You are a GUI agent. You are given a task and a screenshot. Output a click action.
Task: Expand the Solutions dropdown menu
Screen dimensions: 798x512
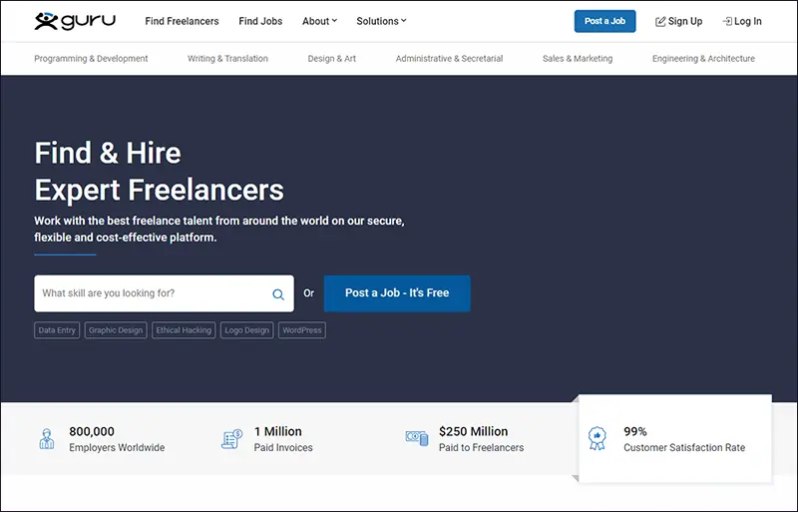tap(381, 21)
